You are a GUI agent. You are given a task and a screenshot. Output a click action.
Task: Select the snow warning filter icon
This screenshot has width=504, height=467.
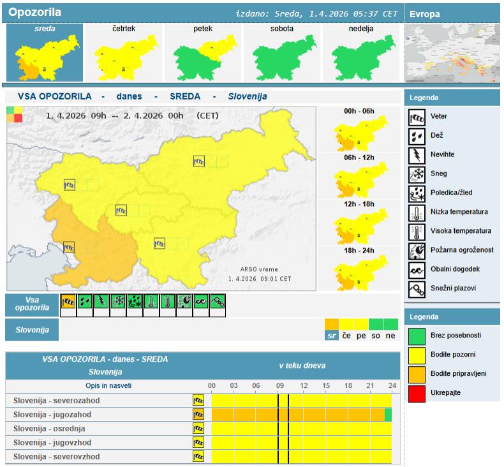click(118, 302)
